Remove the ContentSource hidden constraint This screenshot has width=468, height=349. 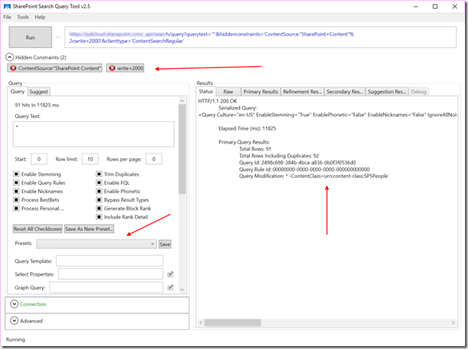(x=13, y=68)
